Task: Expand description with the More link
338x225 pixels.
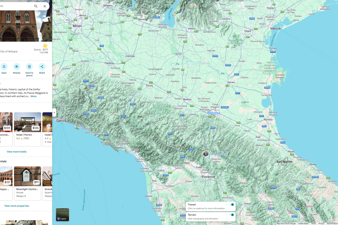Action: tap(34, 96)
